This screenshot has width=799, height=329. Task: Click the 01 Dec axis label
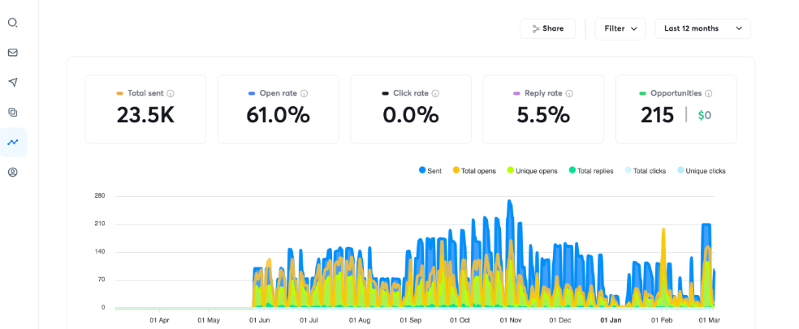(x=560, y=321)
